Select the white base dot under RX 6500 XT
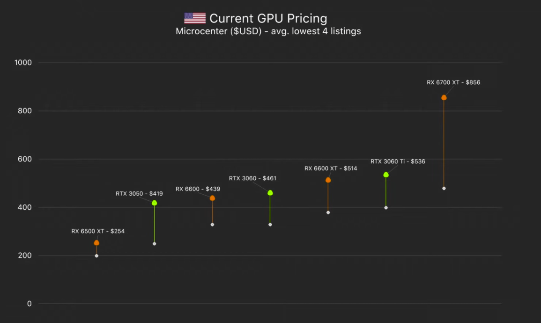Image resolution: width=541 pixels, height=323 pixels. [x=96, y=256]
